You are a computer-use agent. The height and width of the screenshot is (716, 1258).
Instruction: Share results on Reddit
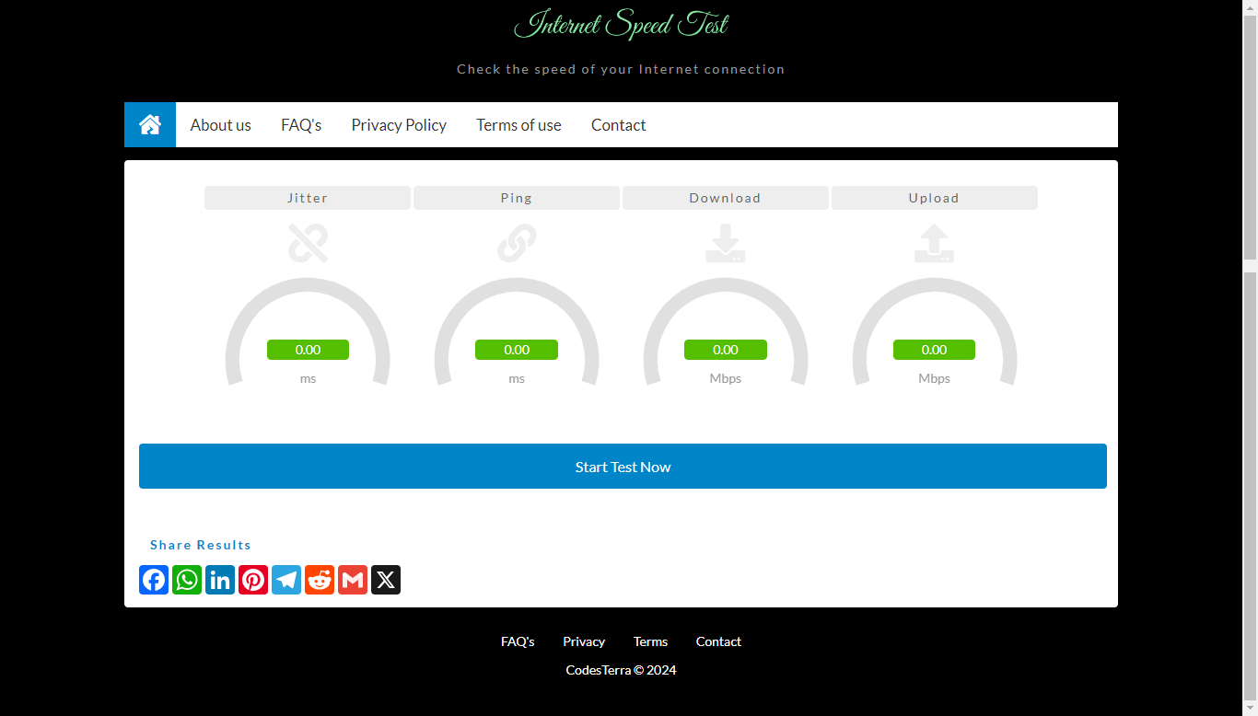(320, 580)
